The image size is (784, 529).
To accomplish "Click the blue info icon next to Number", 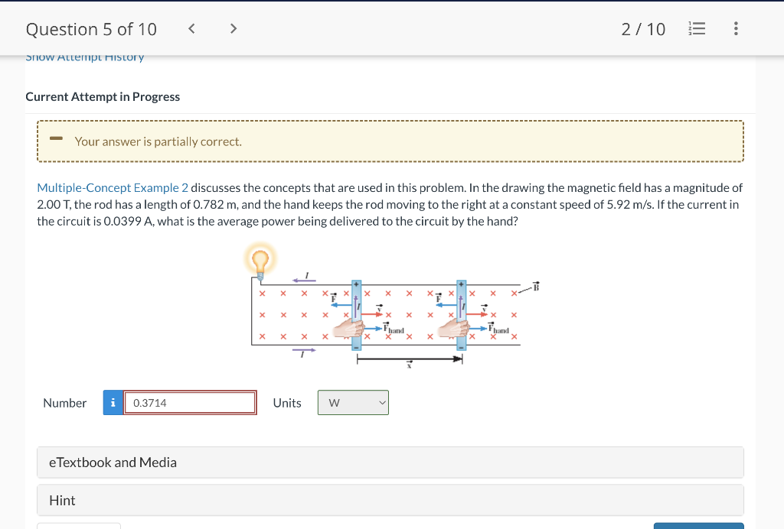I will [113, 402].
